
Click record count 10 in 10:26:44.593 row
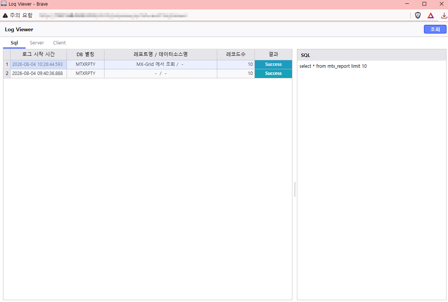coord(236,64)
